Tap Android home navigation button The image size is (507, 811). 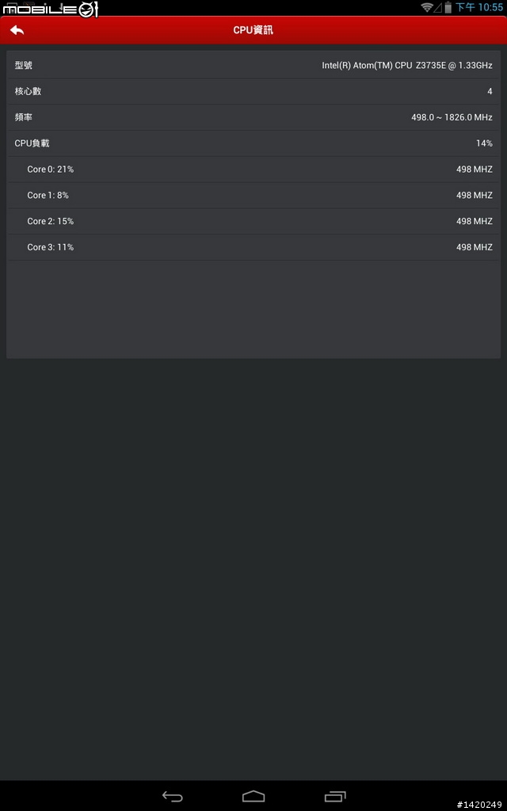(253, 796)
